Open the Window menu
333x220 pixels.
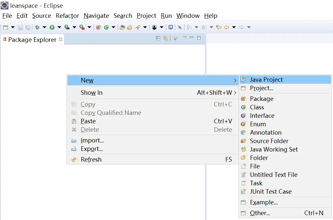coord(188,16)
